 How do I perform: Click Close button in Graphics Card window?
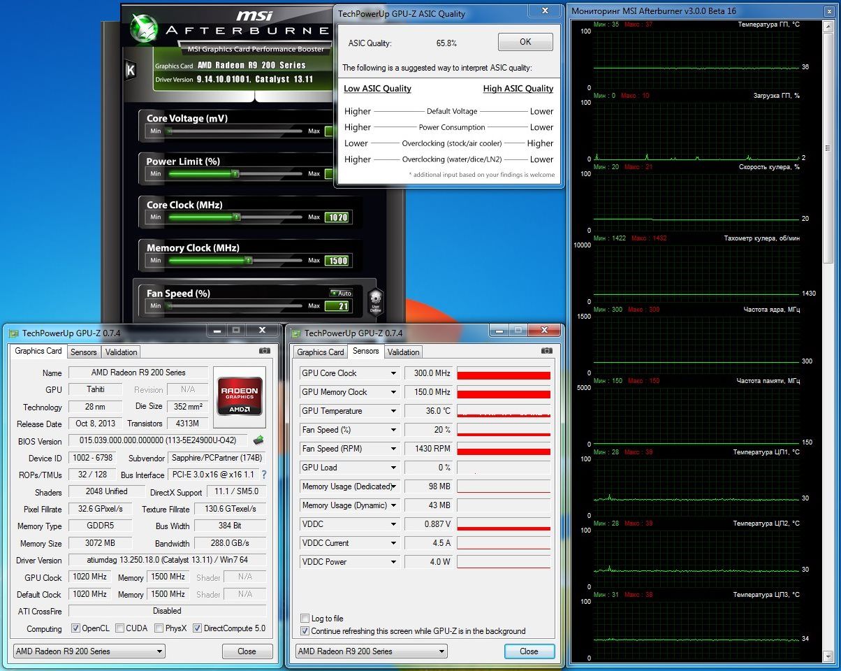pyautogui.click(x=247, y=651)
